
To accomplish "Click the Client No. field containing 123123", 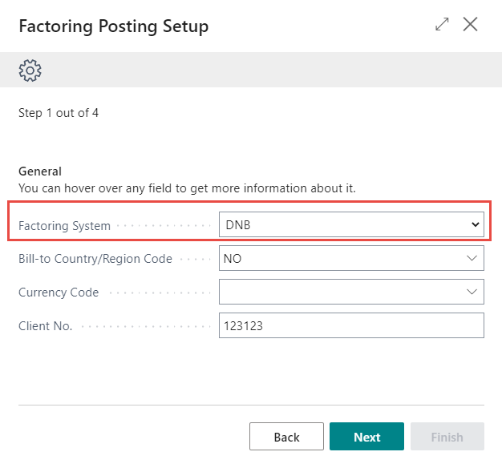I will click(x=351, y=325).
